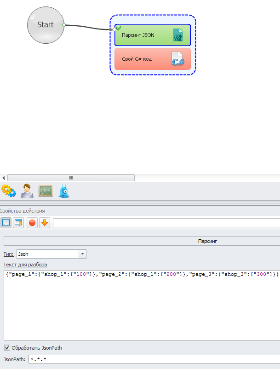Click the gears settings icon in the toolbar
This screenshot has height=369, width=280.
[x=8, y=191]
